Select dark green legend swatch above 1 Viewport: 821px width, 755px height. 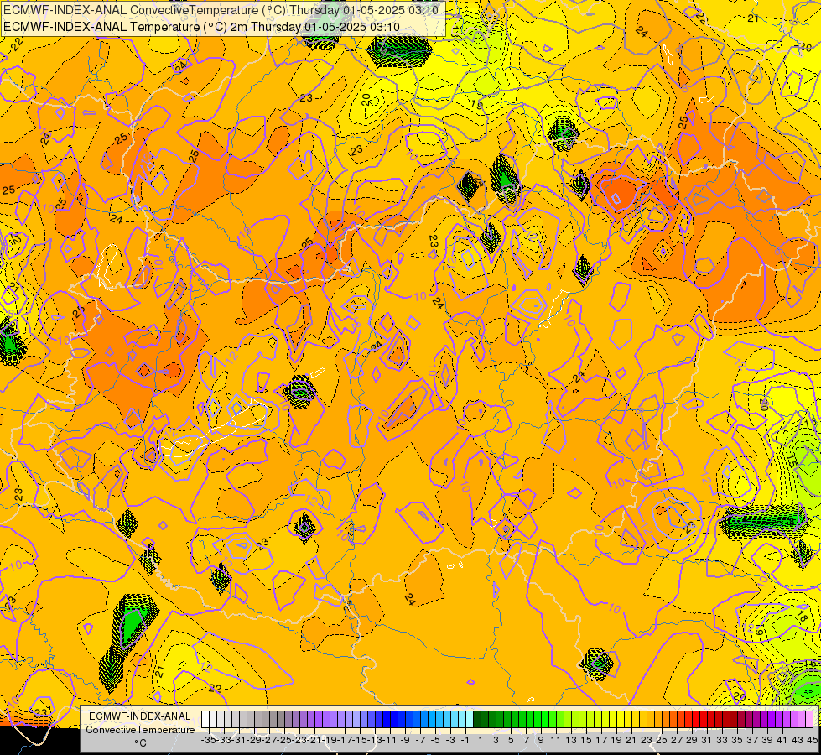tap(477, 719)
